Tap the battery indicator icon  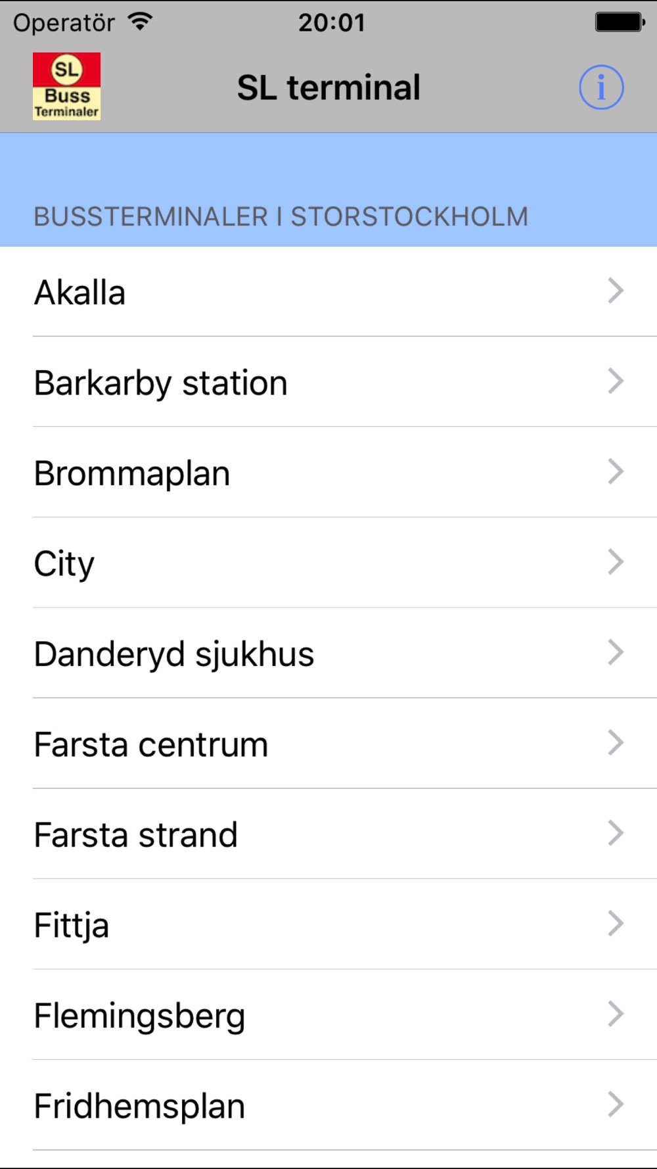[620, 22]
